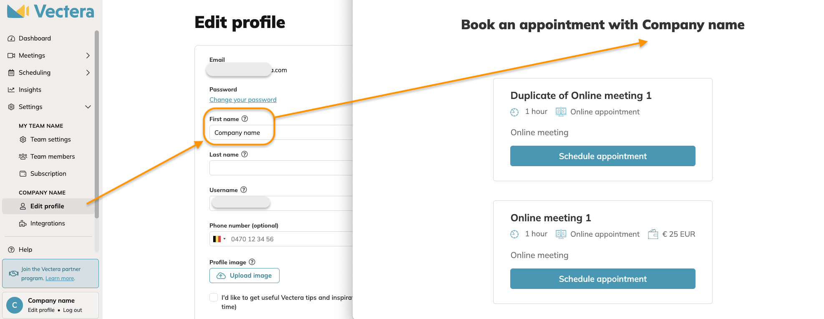Screen dimensions: 824x319
Task: Expand the Scheduling submenu chevron
Action: pyautogui.click(x=88, y=73)
